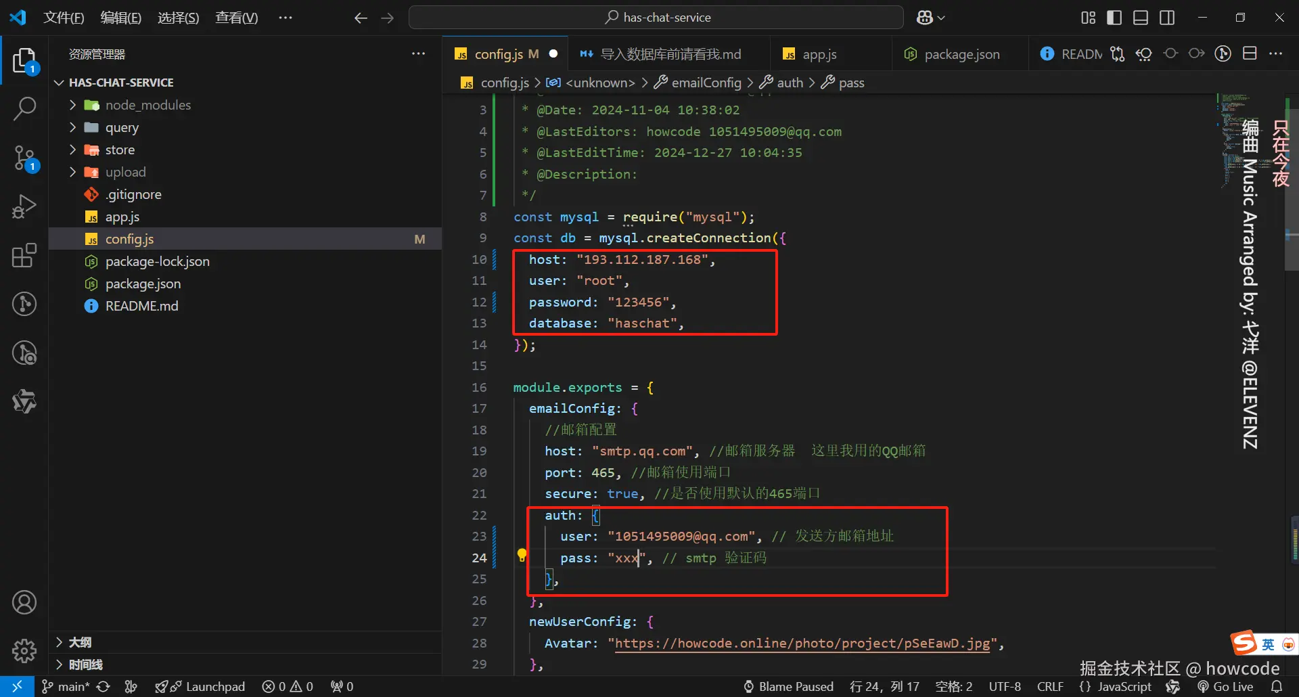Image resolution: width=1299 pixels, height=697 pixels.
Task: Expand the store folder
Action: pos(245,150)
